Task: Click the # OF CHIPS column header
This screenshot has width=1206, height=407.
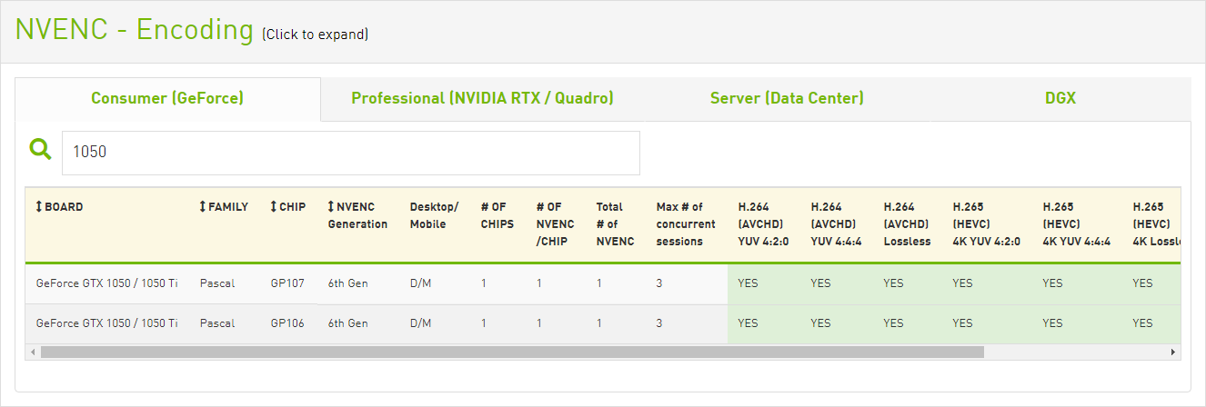Action: click(497, 215)
